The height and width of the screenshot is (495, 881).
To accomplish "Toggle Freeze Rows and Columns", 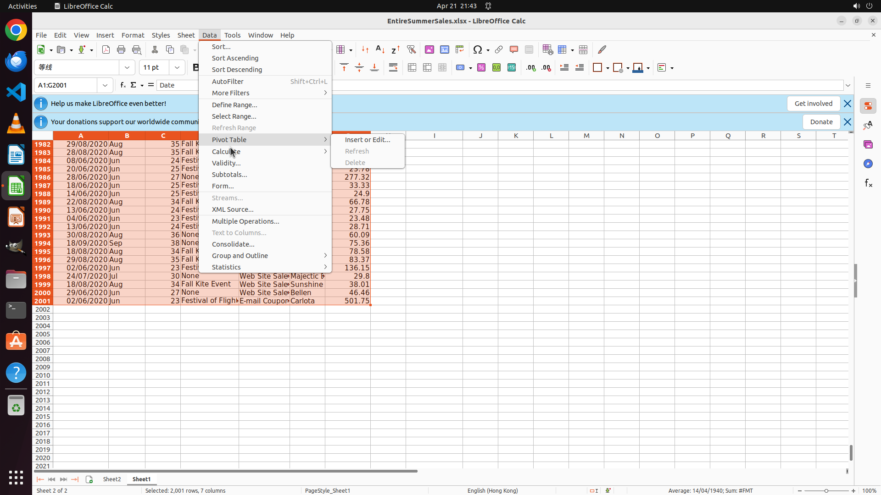I will pyautogui.click(x=563, y=49).
